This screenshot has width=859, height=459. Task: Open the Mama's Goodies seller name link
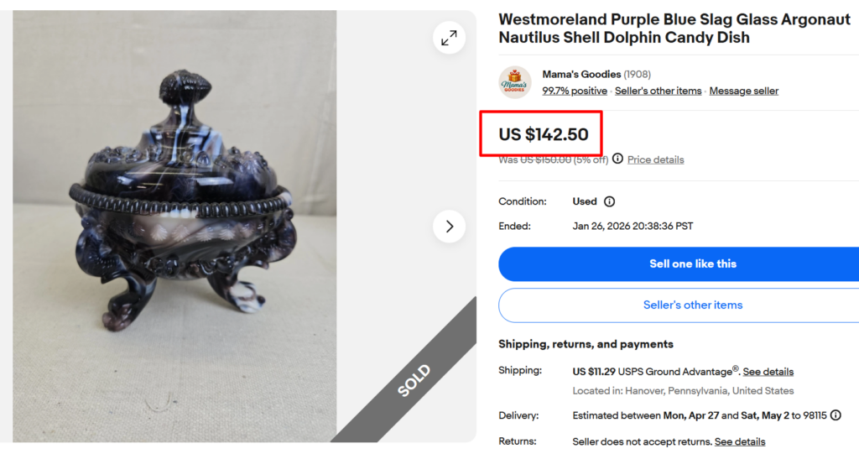(x=580, y=75)
